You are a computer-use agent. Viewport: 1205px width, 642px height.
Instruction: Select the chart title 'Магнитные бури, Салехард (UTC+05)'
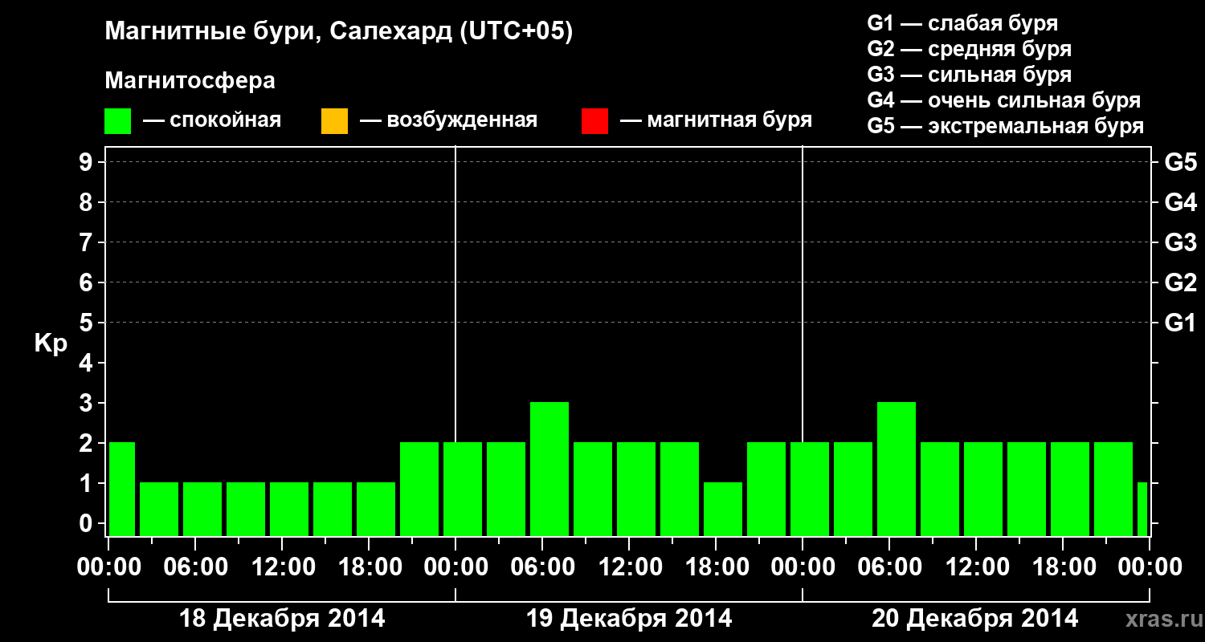pos(339,32)
